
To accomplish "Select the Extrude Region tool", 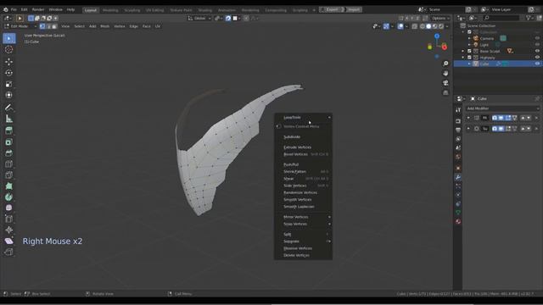I will (x=9, y=130).
